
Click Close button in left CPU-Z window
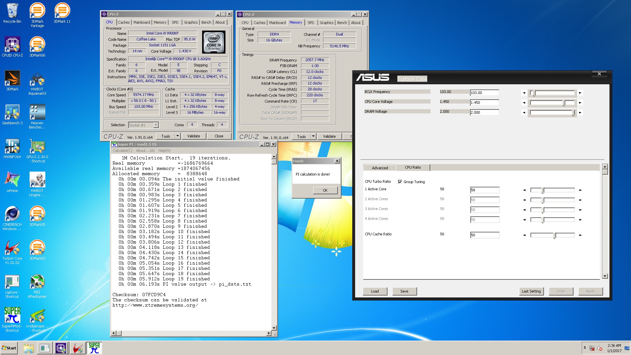click(219, 136)
